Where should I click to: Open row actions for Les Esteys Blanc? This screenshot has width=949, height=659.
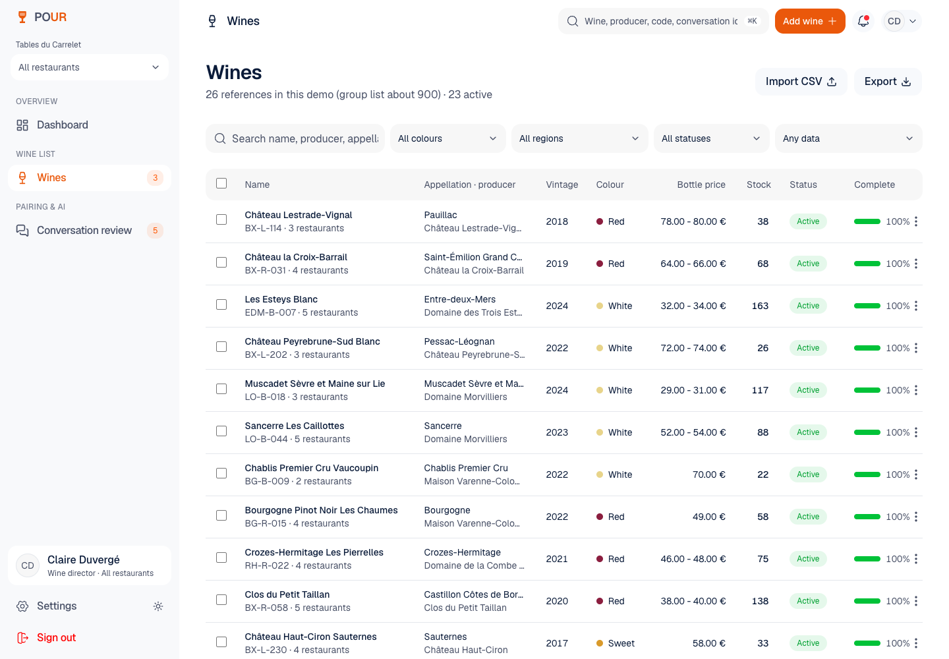click(x=916, y=306)
